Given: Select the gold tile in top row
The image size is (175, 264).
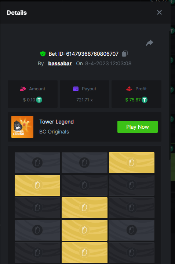Looking at the screenshot, I should (x=132, y=163).
